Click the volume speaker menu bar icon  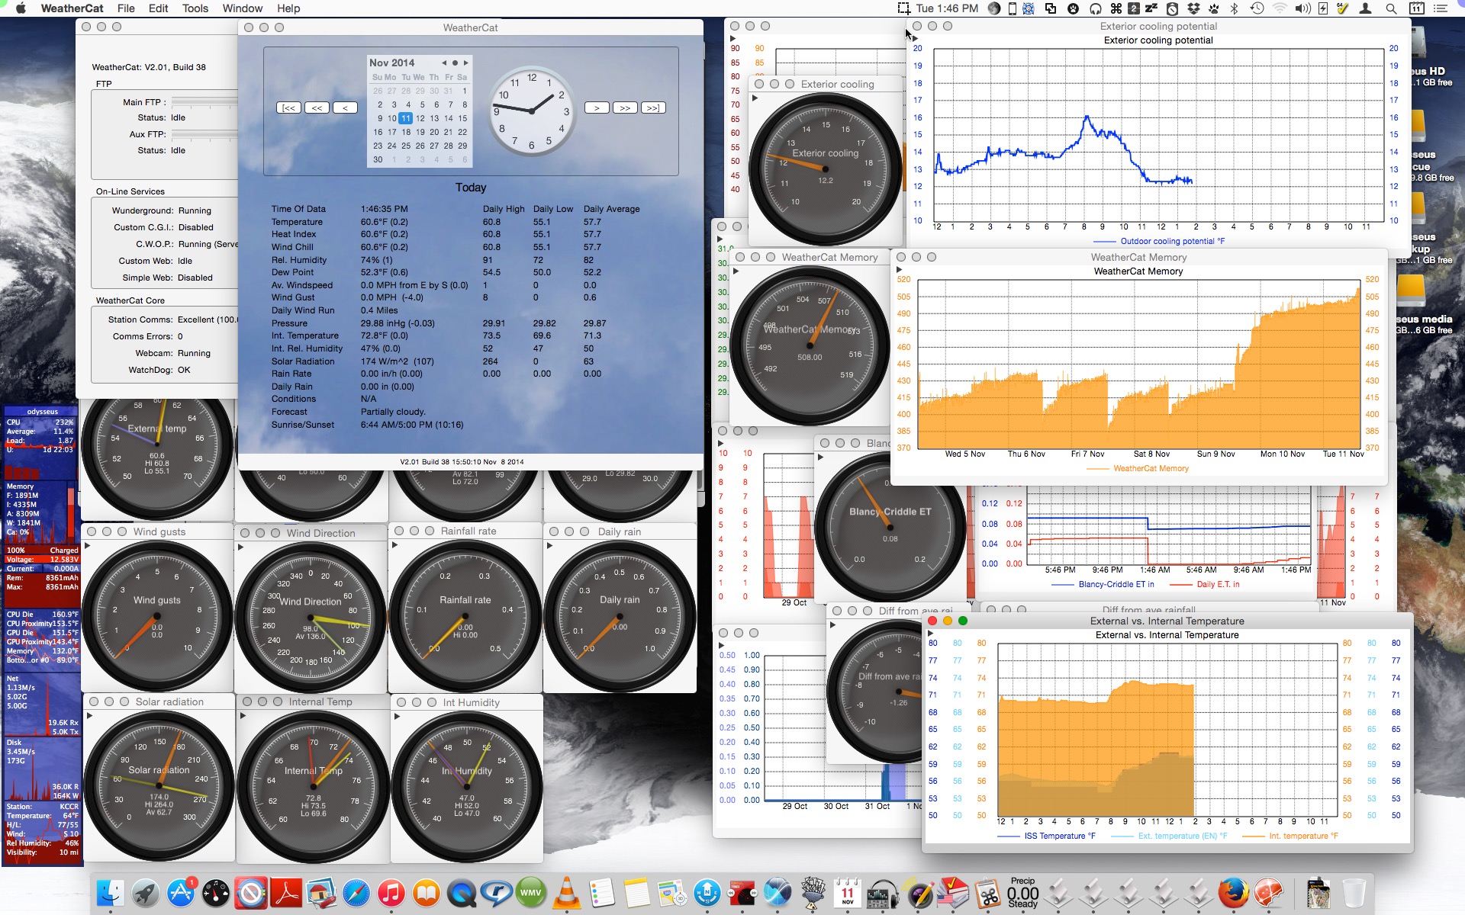1302,8
